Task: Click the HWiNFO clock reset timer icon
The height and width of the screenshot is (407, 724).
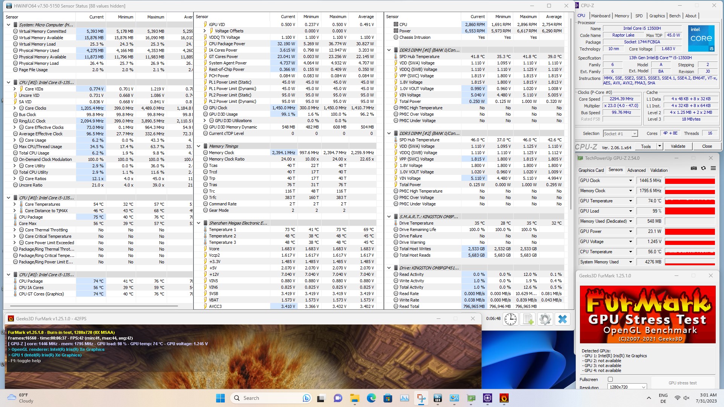Action: (511, 319)
